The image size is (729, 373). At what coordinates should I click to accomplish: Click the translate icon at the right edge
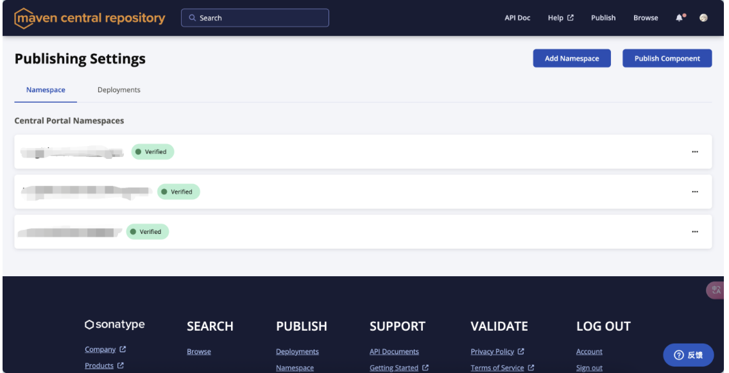[716, 290]
